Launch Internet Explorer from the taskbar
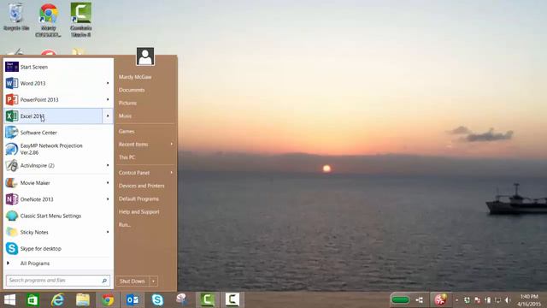547x308 pixels. [57, 300]
